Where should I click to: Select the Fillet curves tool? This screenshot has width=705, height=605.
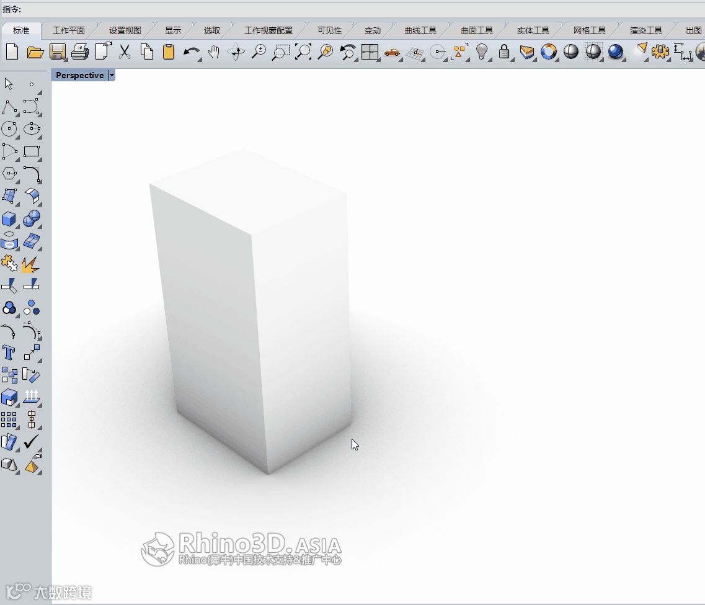pyautogui.click(x=32, y=174)
